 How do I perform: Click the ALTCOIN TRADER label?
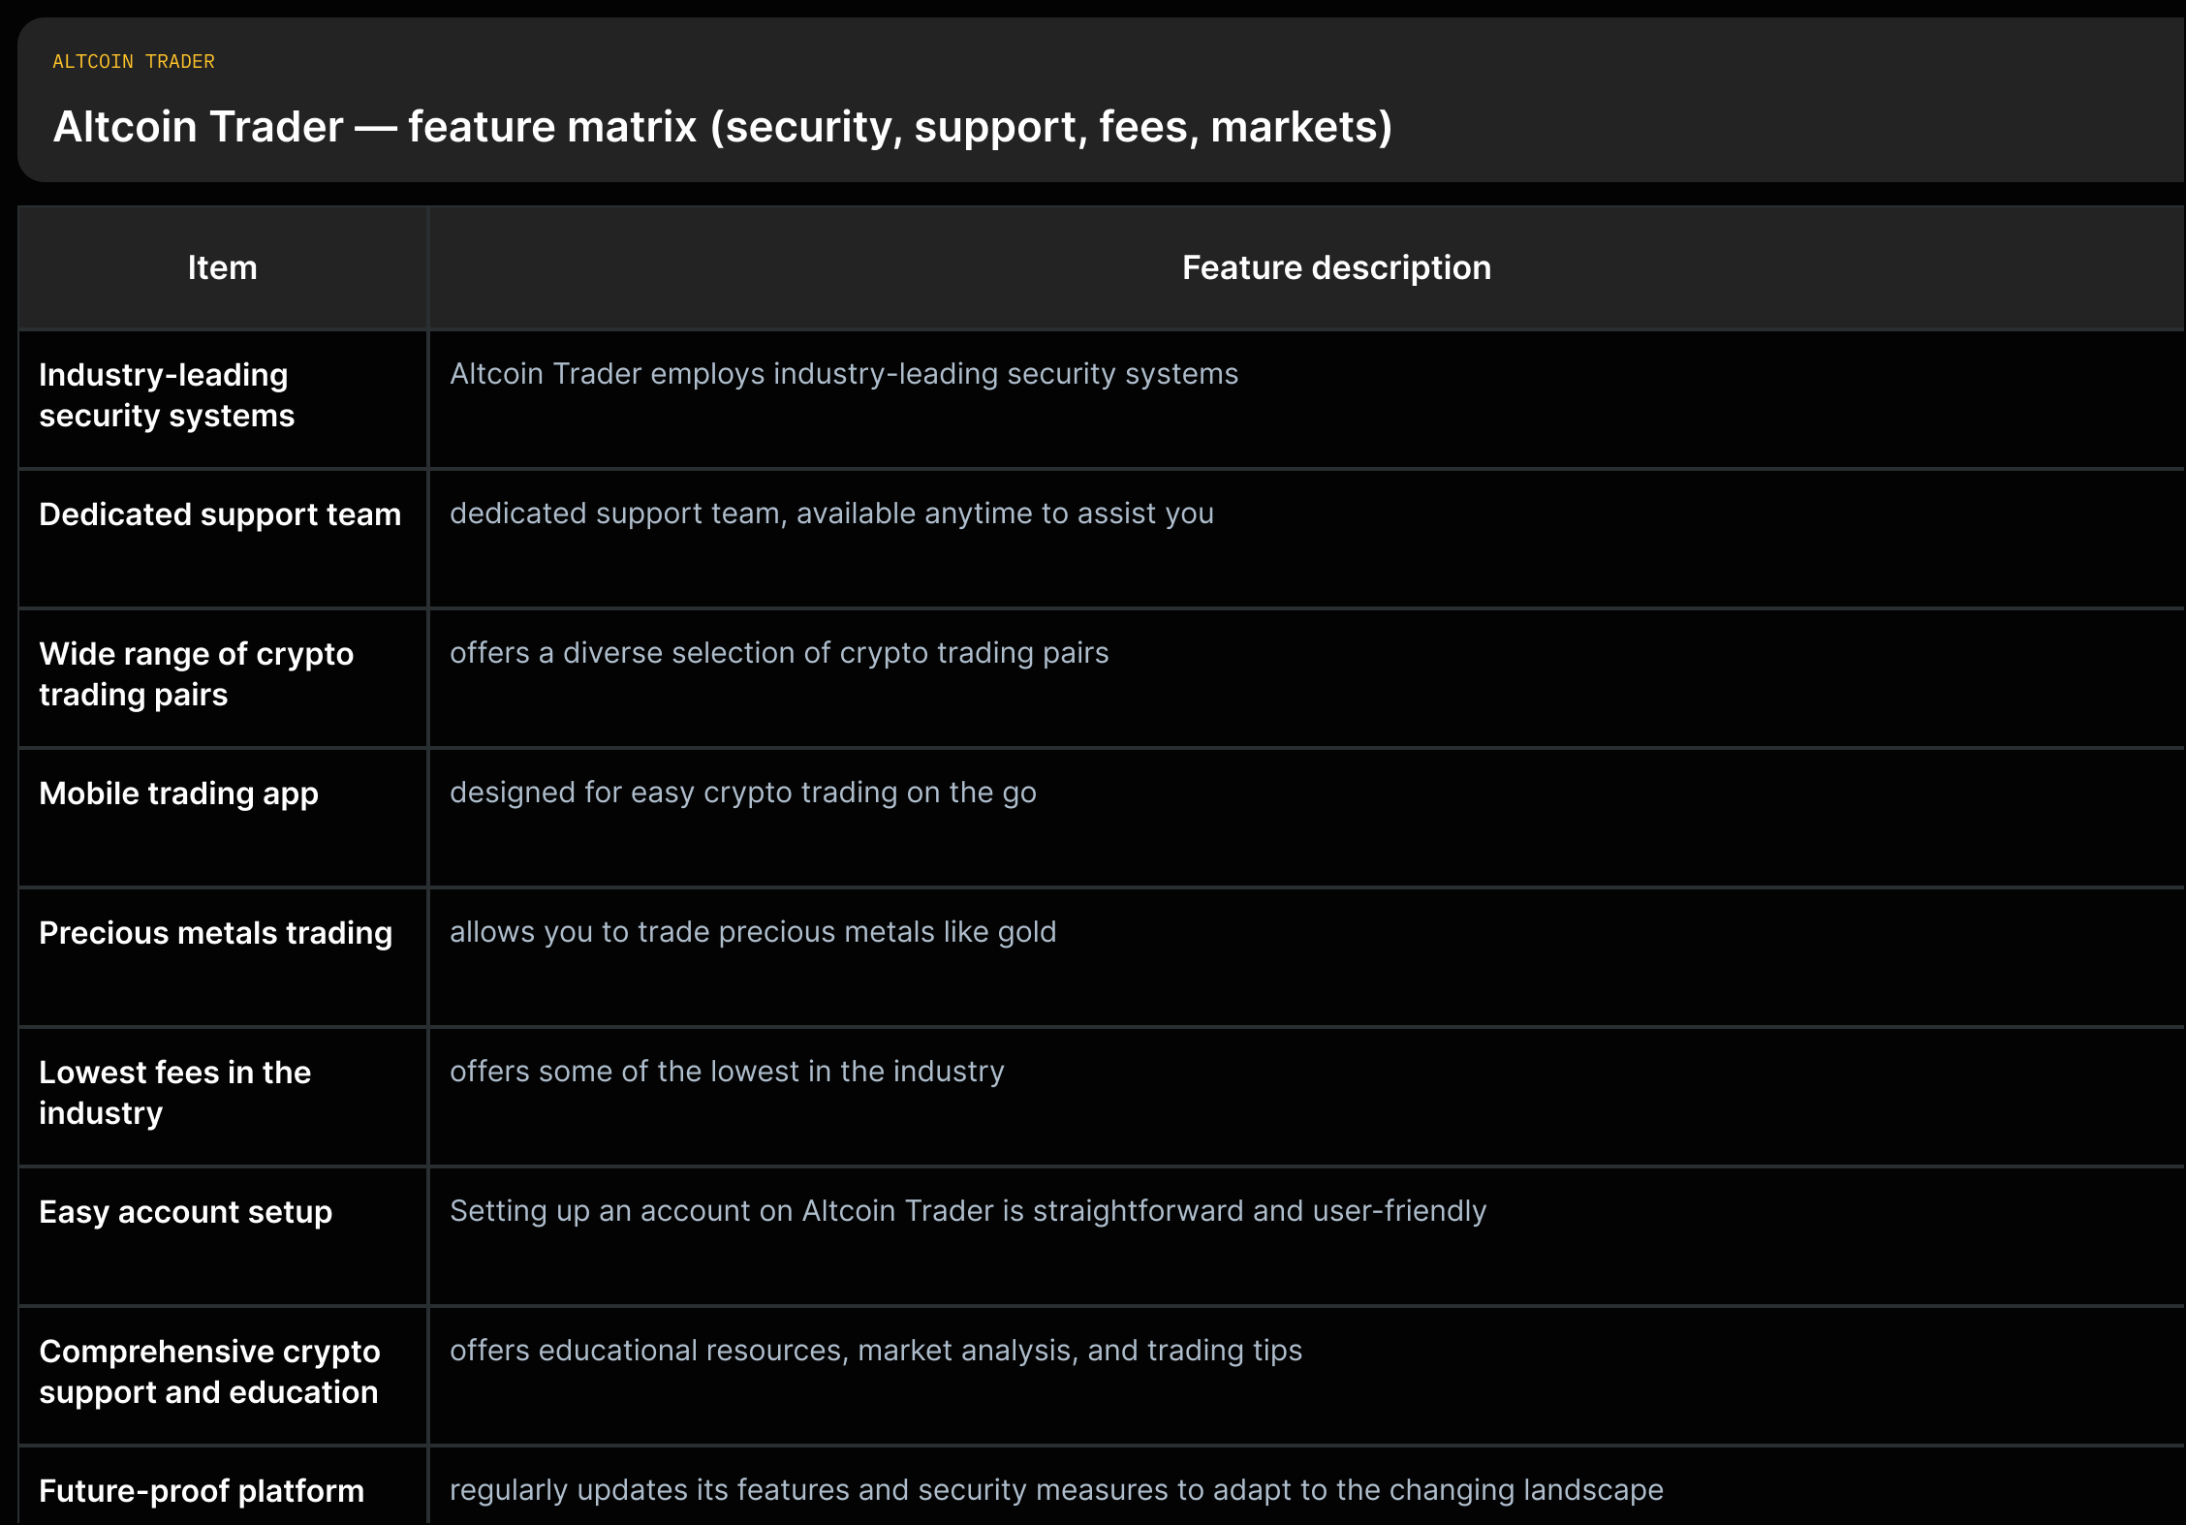coord(134,62)
